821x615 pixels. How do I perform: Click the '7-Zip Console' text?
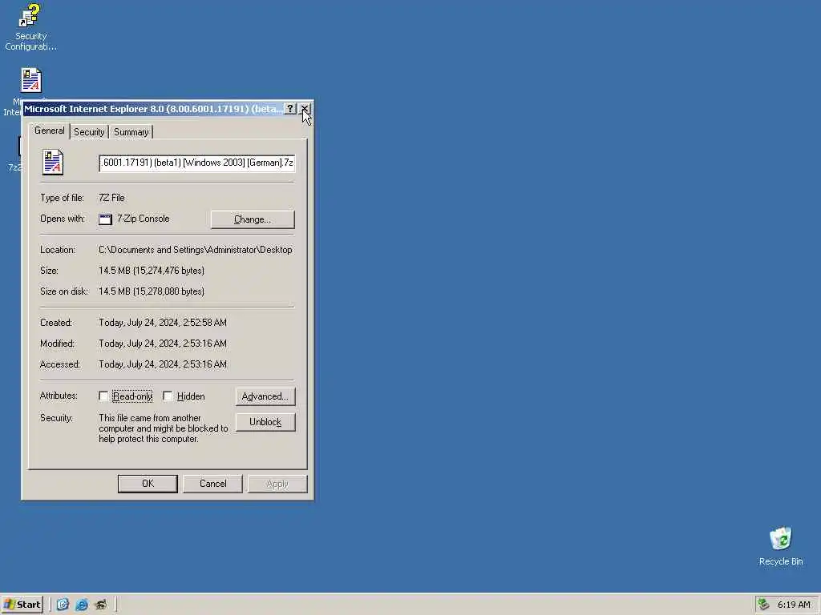[143, 219]
